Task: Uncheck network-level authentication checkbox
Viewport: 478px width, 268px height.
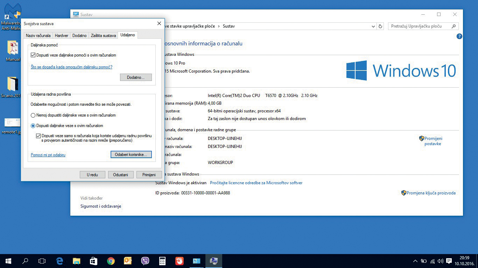Action: [x=38, y=136]
